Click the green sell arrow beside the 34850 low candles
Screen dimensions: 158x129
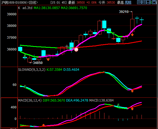(25, 56)
